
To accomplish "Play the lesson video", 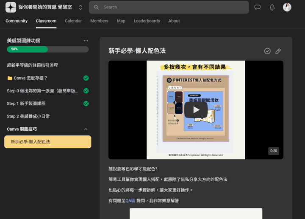I will click(x=196, y=110).
